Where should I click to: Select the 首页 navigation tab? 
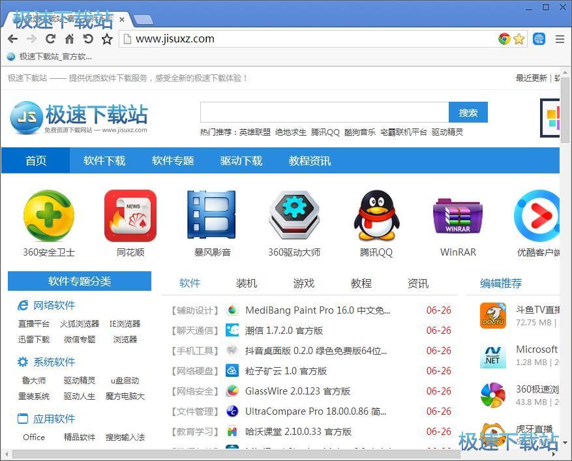pos(36,160)
